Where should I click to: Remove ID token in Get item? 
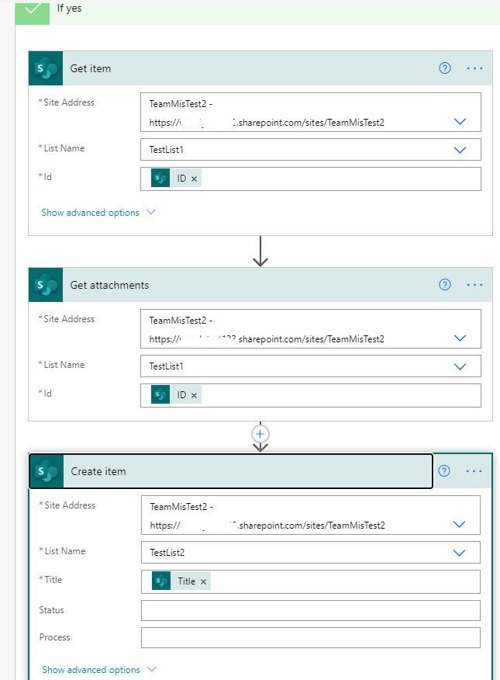pyautogui.click(x=195, y=179)
